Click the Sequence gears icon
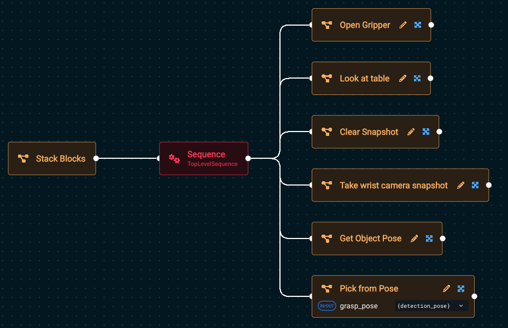 tap(174, 158)
